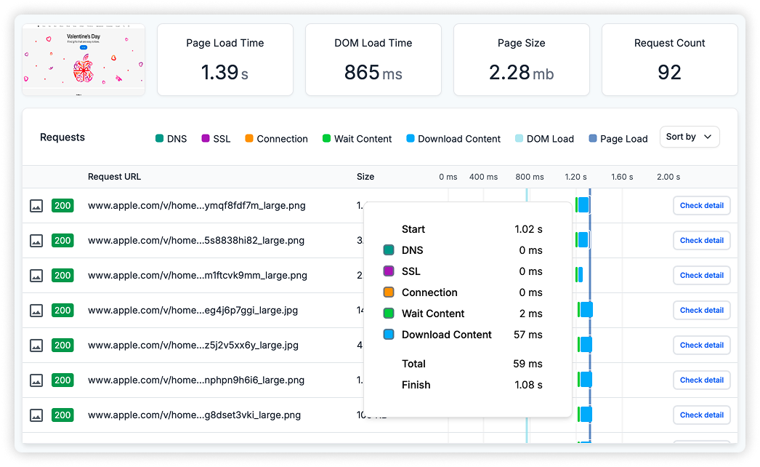
Task: Click image icon for z5j2v5xx6y_large.jpg row
Action: click(x=36, y=346)
